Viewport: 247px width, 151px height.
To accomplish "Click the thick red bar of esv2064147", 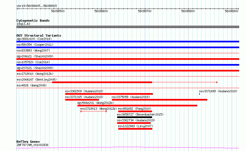I will point(102,82).
